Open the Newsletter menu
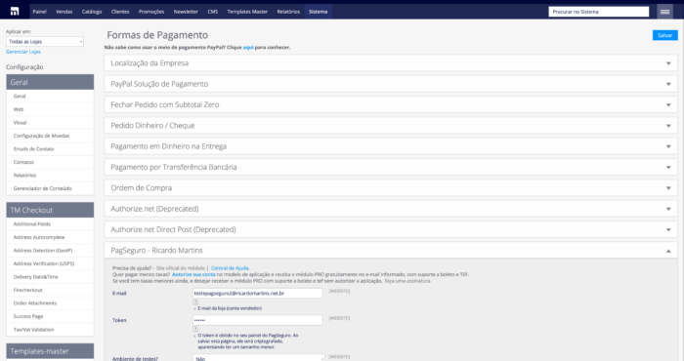684x361 pixels. [186, 12]
